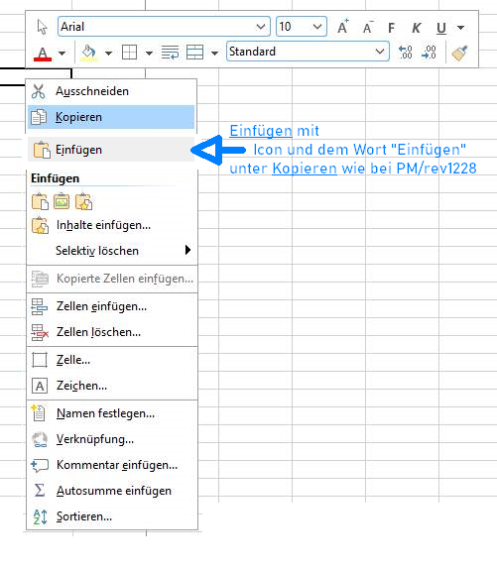The width and height of the screenshot is (497, 571).
Task: Open the Merge Cells dropdown arrow
Action: (214, 54)
